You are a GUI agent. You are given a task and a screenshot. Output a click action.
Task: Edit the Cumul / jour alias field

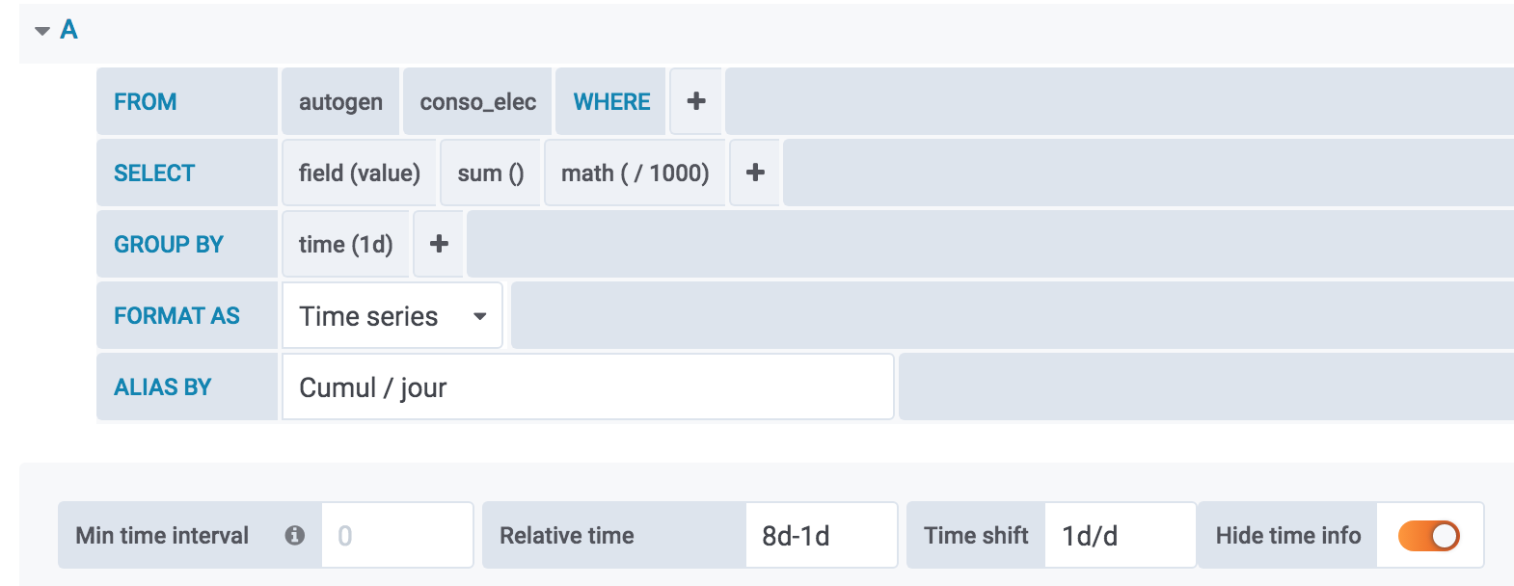point(586,387)
